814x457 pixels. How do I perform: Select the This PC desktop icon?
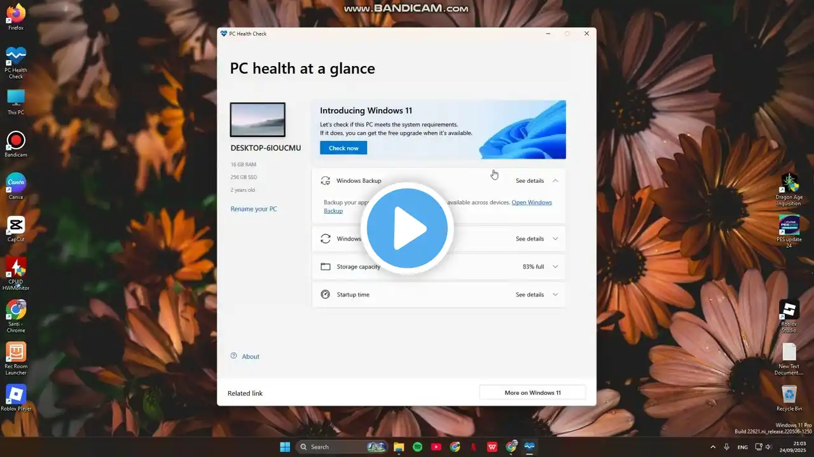pos(16,102)
